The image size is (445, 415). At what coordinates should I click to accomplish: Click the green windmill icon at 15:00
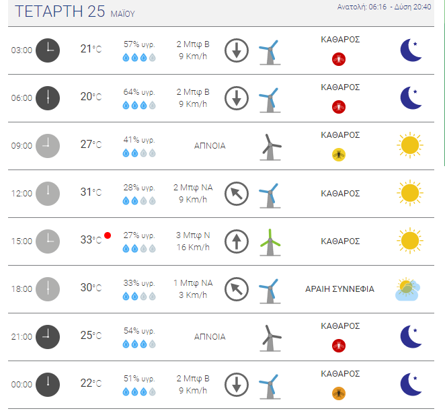pos(270,242)
